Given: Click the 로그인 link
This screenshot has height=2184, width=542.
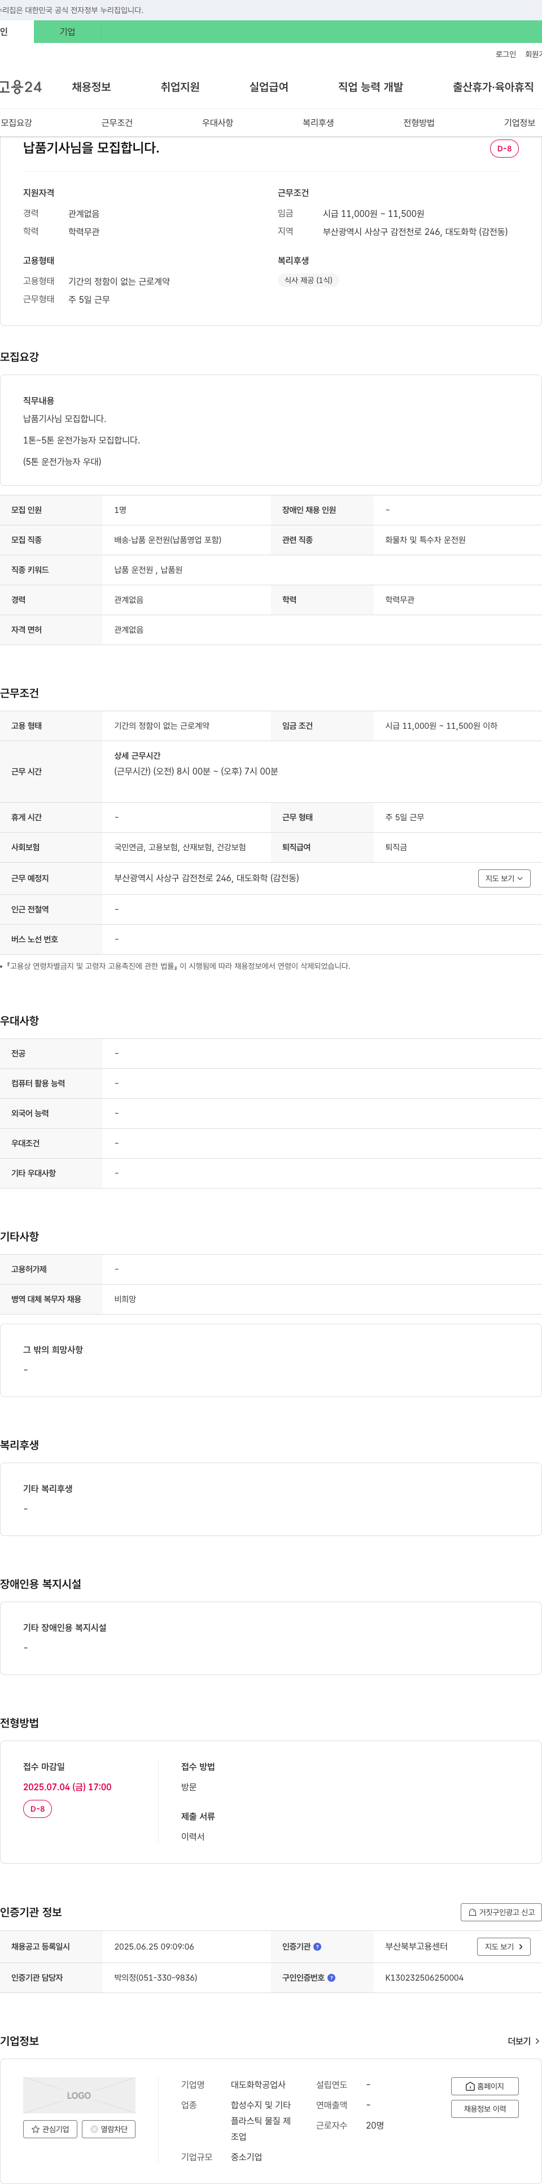Looking at the screenshot, I should 506,54.
